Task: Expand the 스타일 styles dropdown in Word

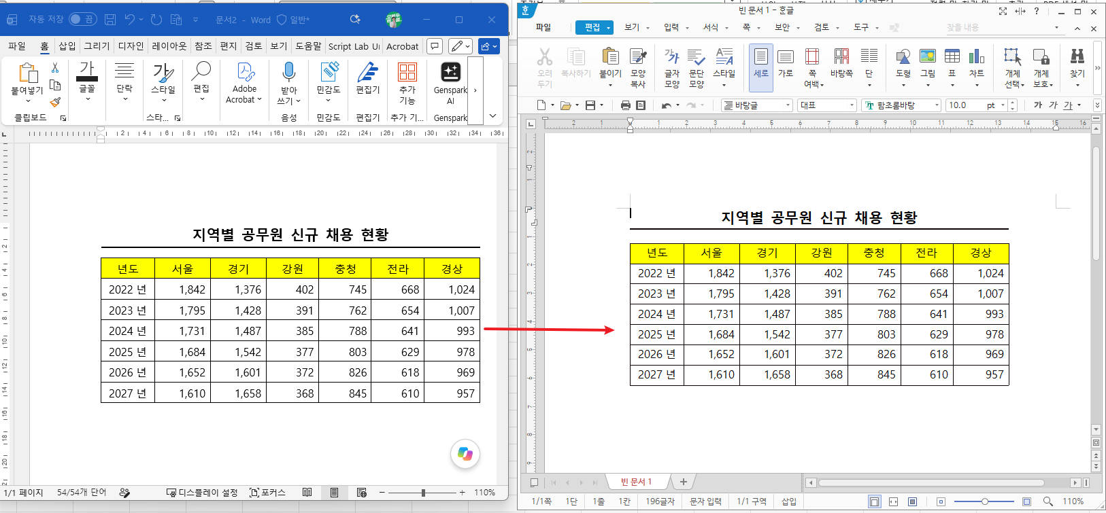Action: pyautogui.click(x=163, y=100)
